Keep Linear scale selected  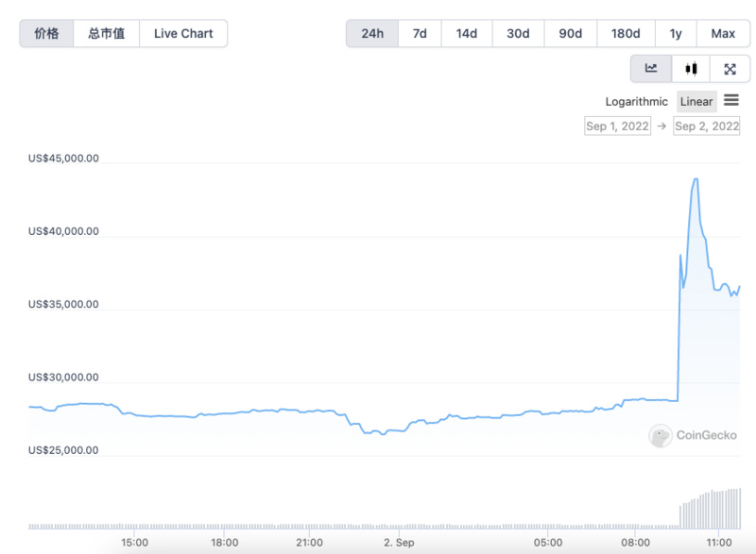pos(696,101)
